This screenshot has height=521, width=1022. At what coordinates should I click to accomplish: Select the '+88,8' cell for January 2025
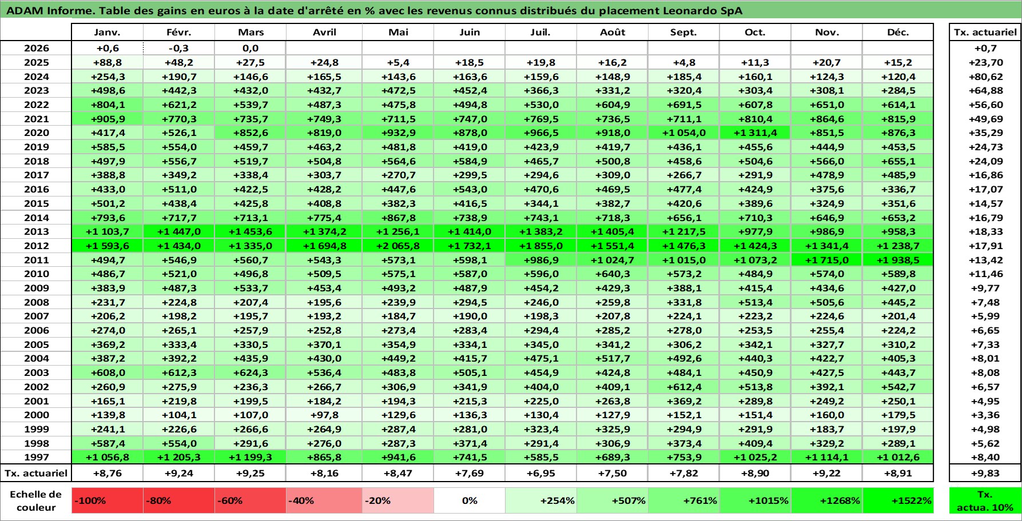[108, 62]
